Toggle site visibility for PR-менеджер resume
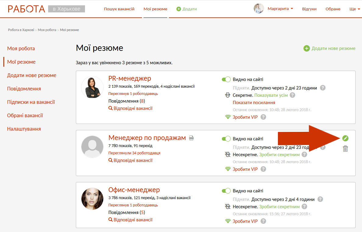Viewport: 362px width, 232px height. (226, 79)
